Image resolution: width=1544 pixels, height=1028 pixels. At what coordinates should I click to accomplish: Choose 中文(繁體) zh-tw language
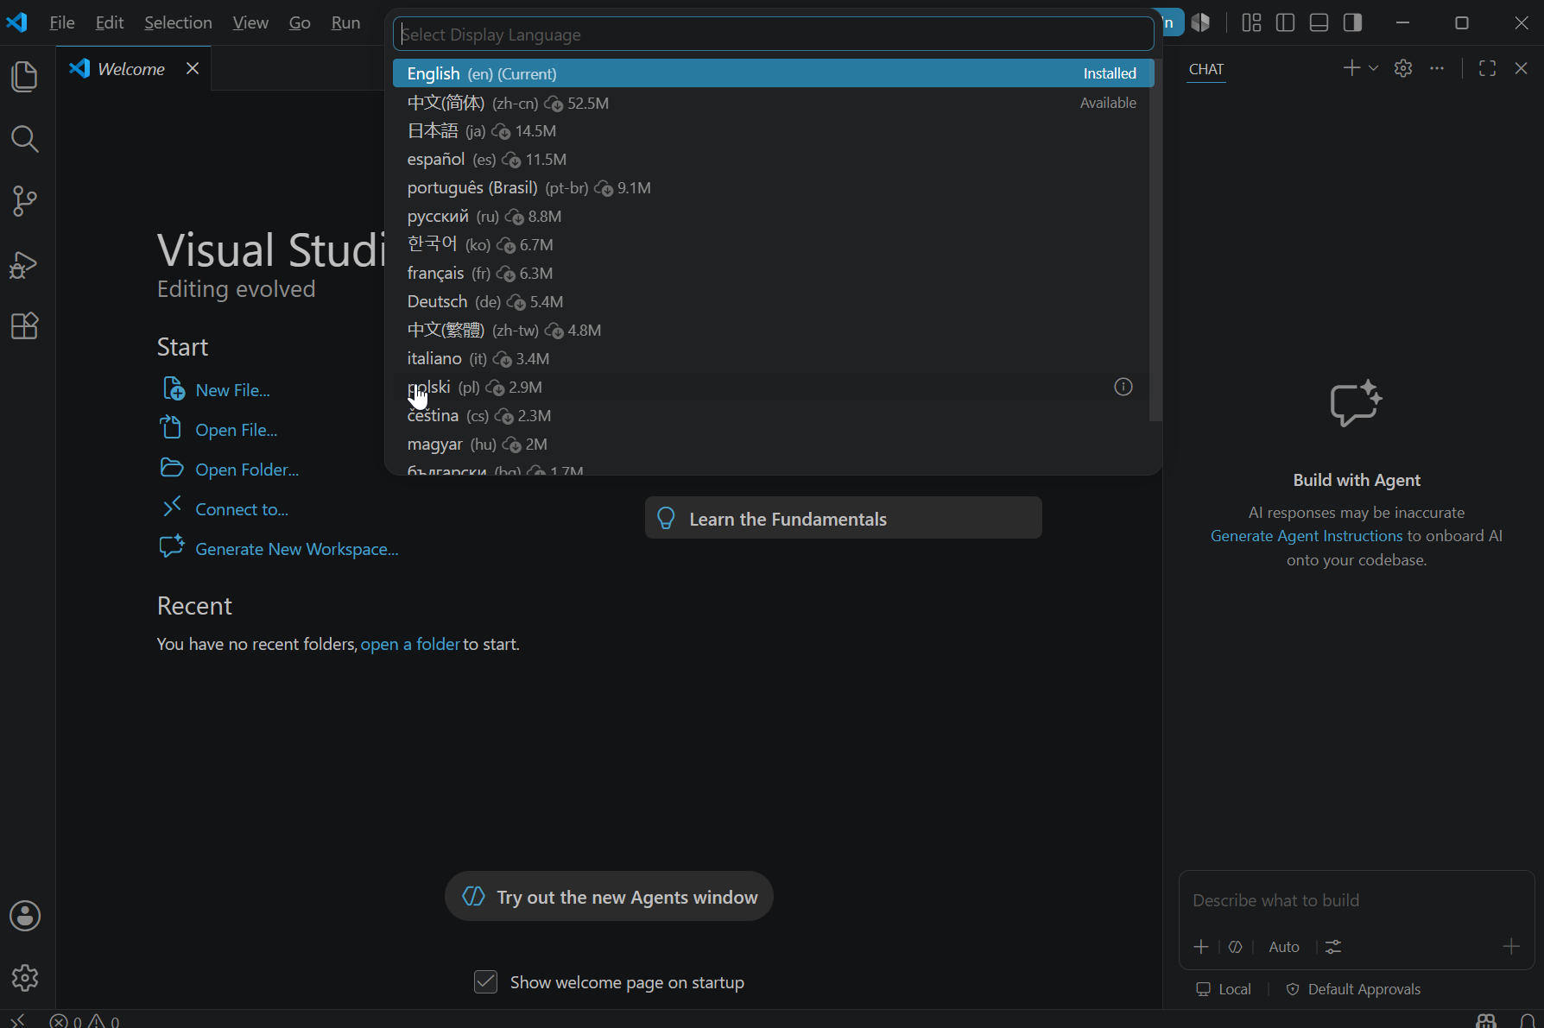point(774,331)
